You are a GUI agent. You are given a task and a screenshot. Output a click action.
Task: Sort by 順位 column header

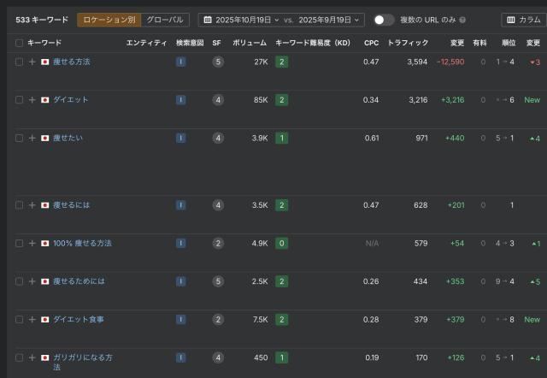tap(509, 43)
